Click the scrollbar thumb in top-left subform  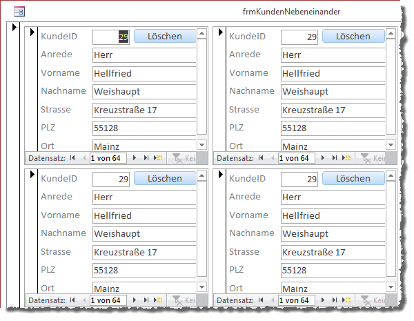click(202, 87)
